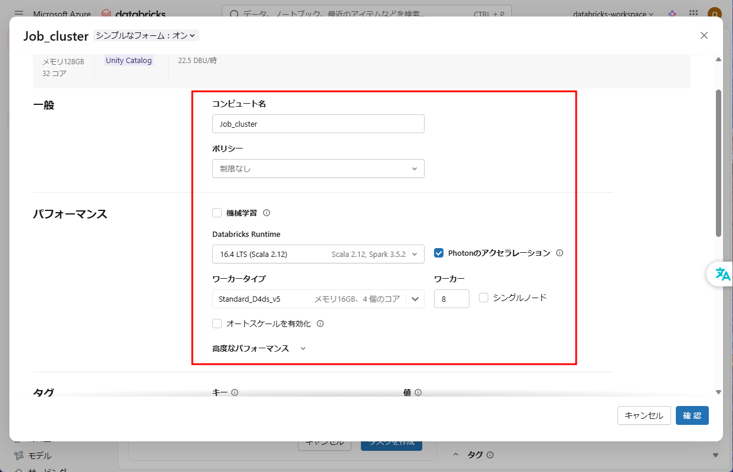Click the compute name input field
The width and height of the screenshot is (733, 472).
coord(318,124)
